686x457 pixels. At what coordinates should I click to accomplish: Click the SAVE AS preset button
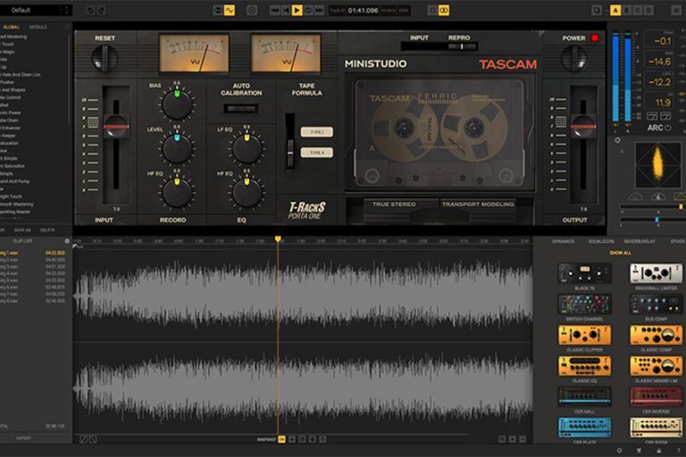click(22, 230)
